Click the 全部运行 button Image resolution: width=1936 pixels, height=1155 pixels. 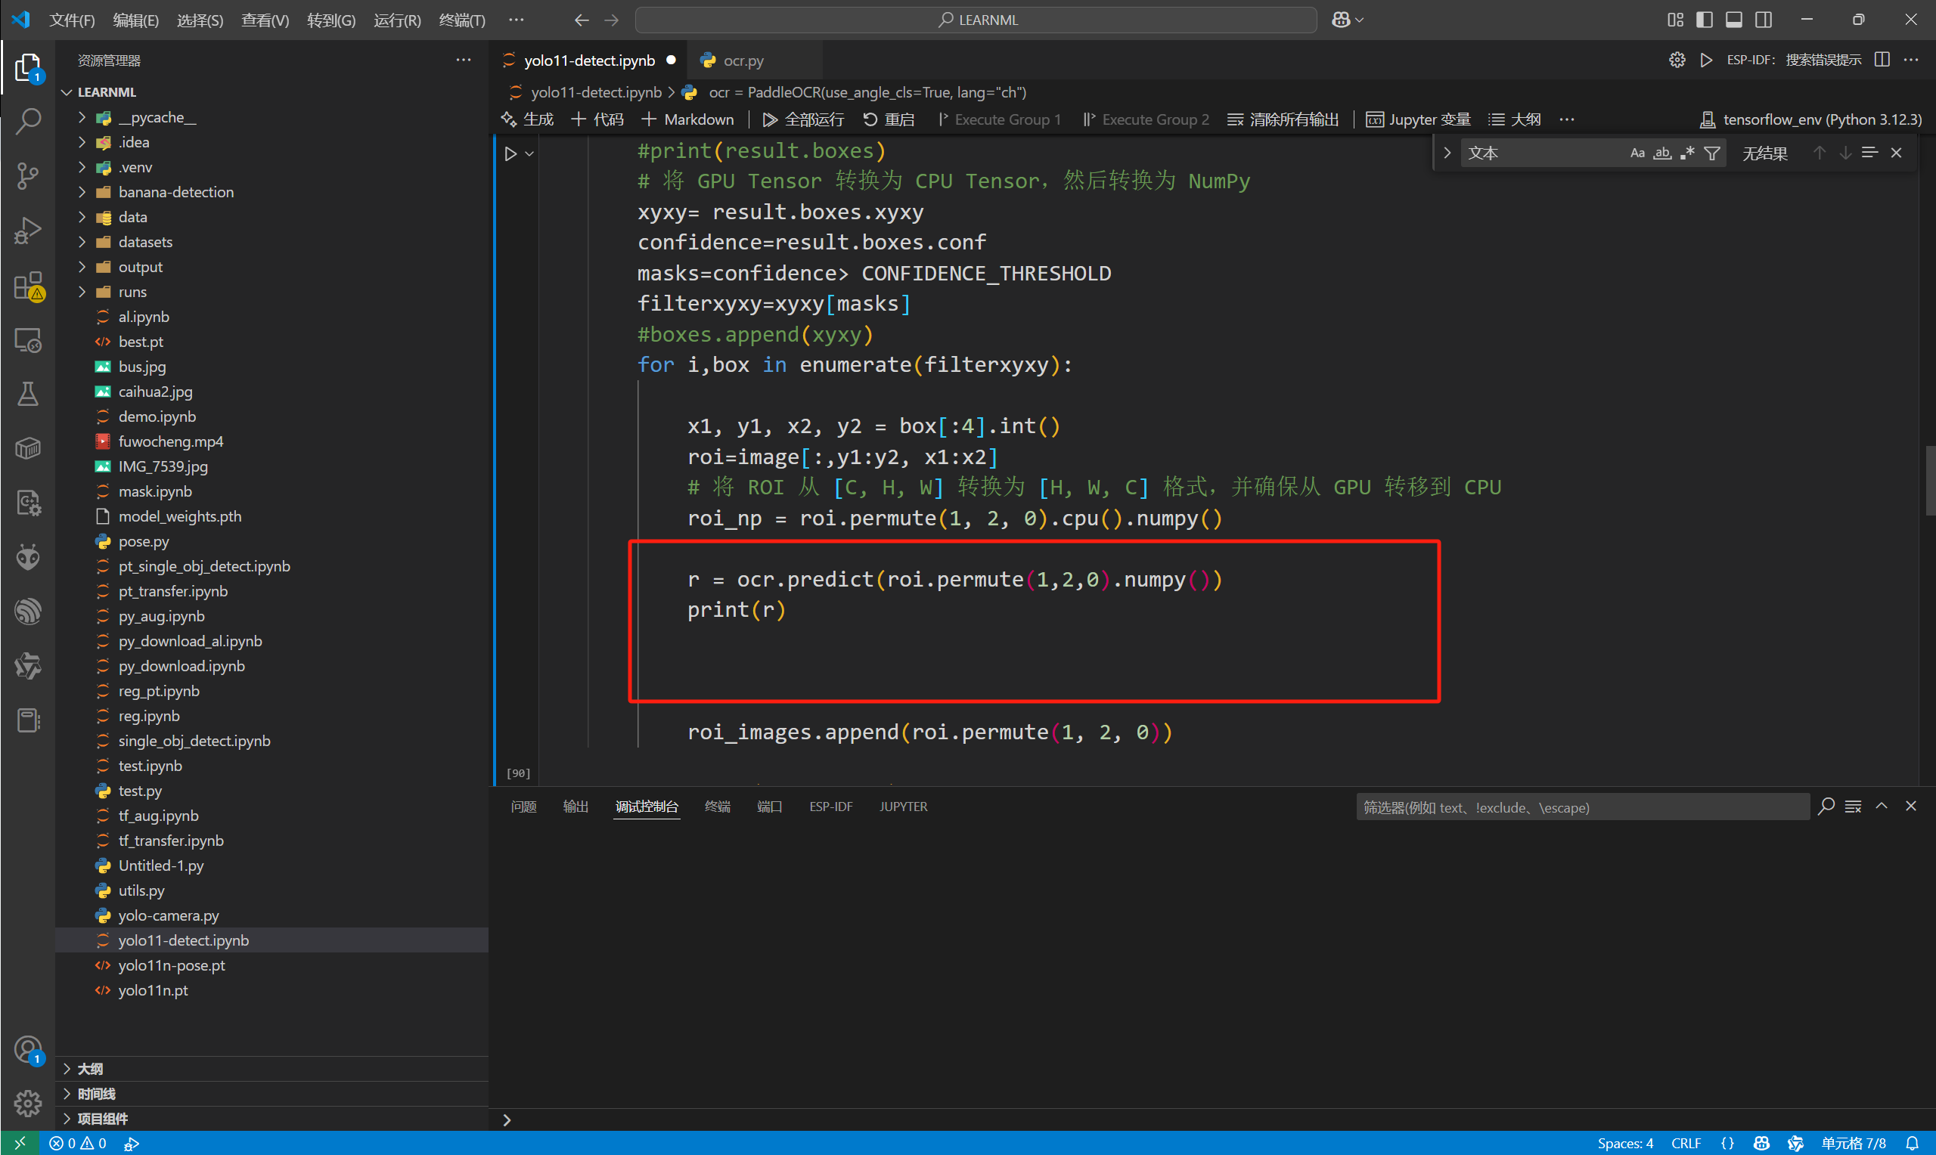pyautogui.click(x=803, y=119)
